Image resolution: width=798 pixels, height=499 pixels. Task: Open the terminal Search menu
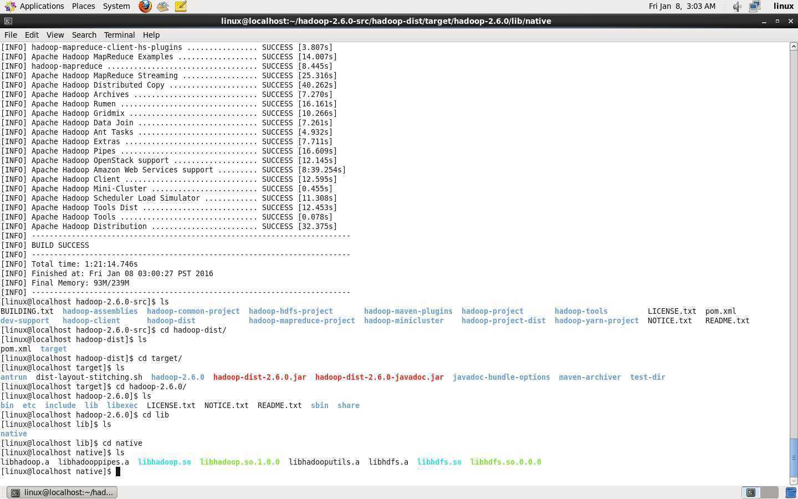tap(84, 34)
